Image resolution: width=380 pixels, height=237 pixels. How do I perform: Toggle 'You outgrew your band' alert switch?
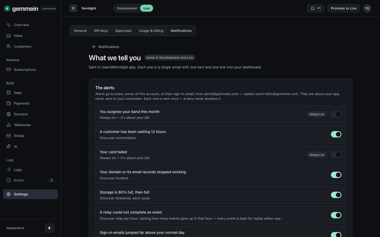coord(336,114)
